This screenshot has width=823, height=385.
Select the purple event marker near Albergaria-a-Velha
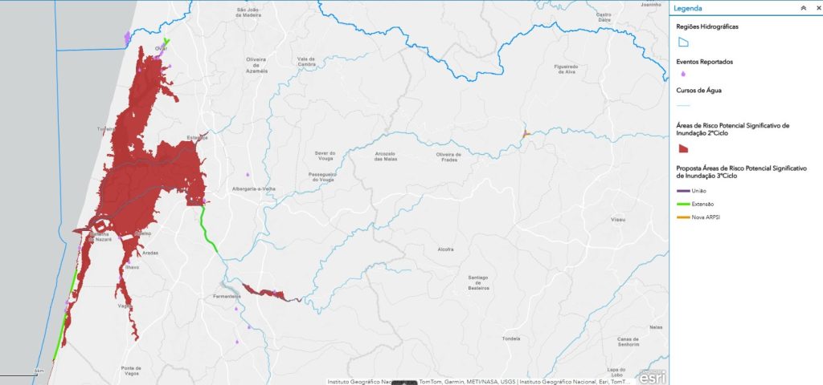click(248, 174)
